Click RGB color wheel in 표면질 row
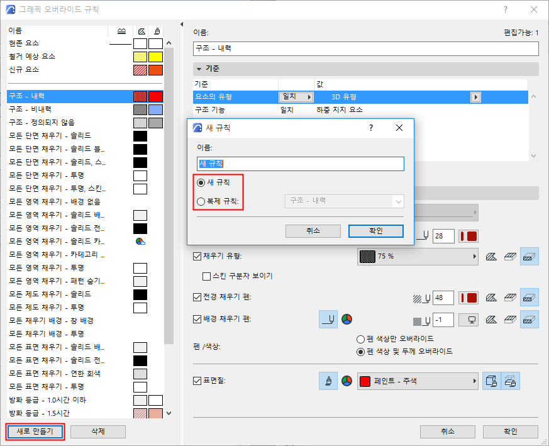This screenshot has width=549, height=446. pos(347,381)
